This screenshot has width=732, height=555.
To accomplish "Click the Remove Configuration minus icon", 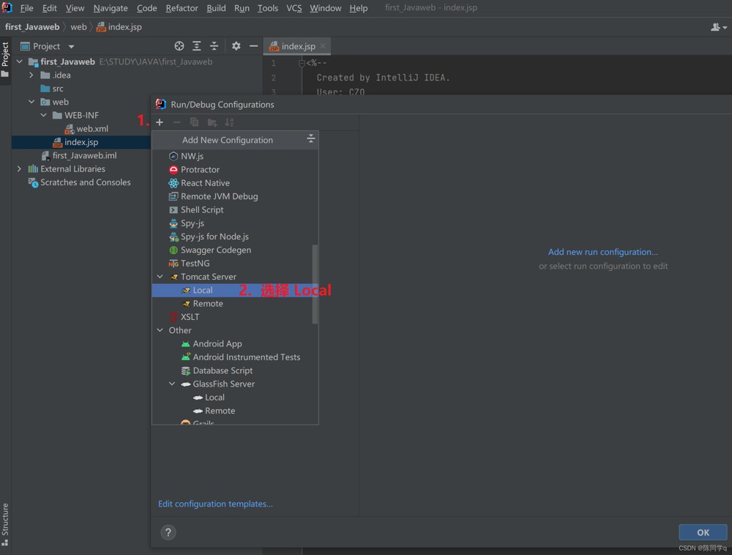I will pos(177,122).
